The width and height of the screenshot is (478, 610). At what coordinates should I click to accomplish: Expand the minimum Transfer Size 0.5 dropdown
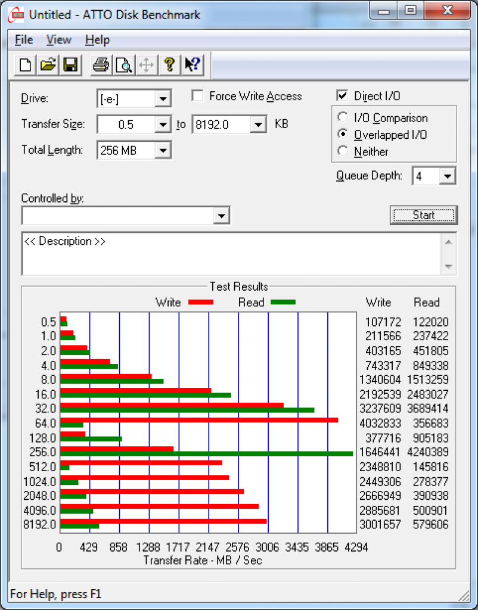click(x=163, y=125)
